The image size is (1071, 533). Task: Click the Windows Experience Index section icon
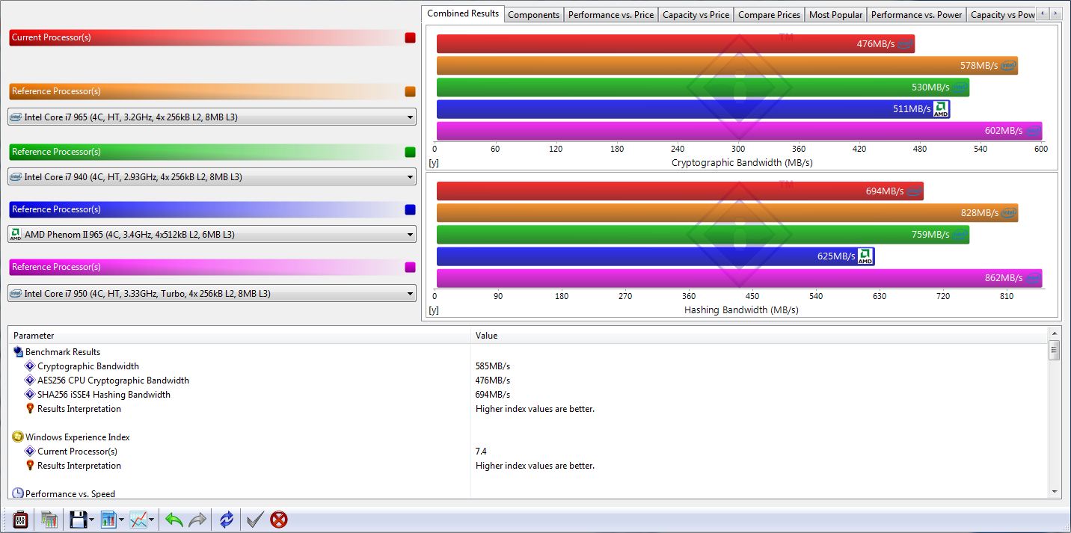[18, 437]
